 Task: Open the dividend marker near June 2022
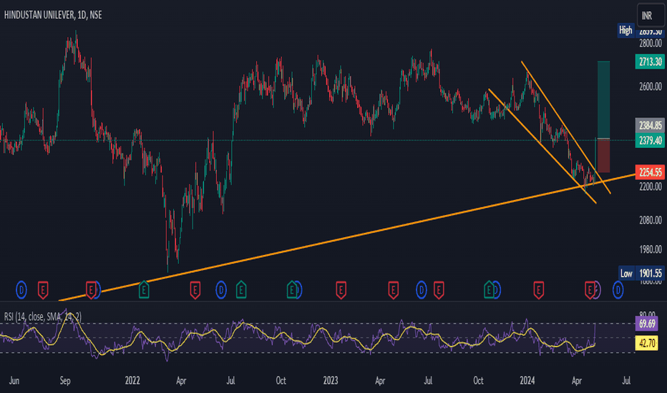point(220,290)
